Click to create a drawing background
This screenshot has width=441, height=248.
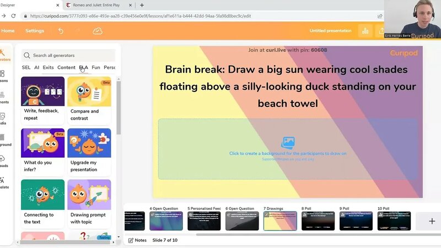[x=288, y=154]
